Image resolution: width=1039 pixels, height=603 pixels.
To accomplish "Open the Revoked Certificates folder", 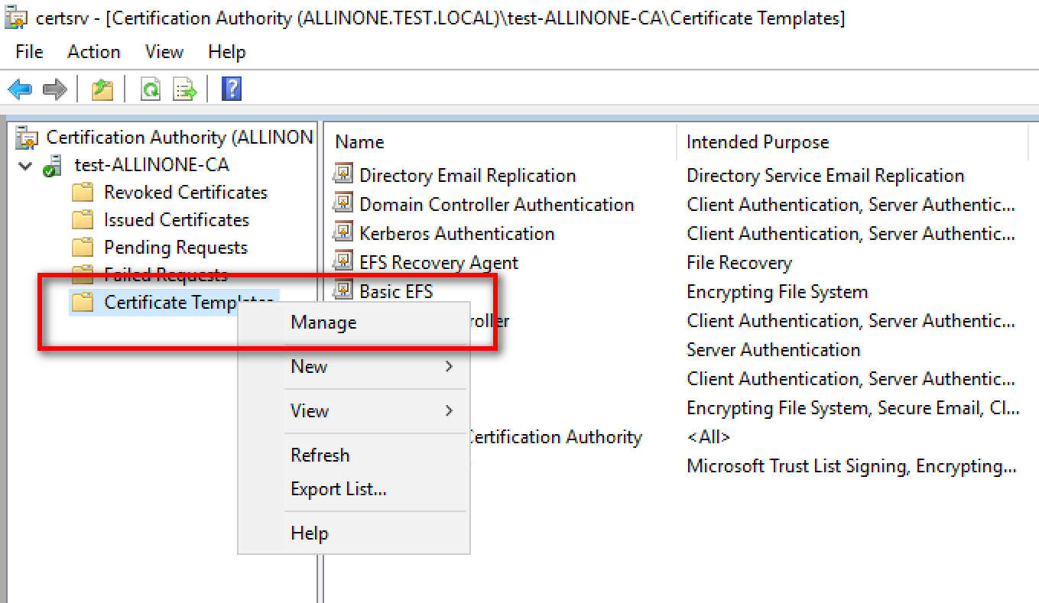I will tap(185, 193).
